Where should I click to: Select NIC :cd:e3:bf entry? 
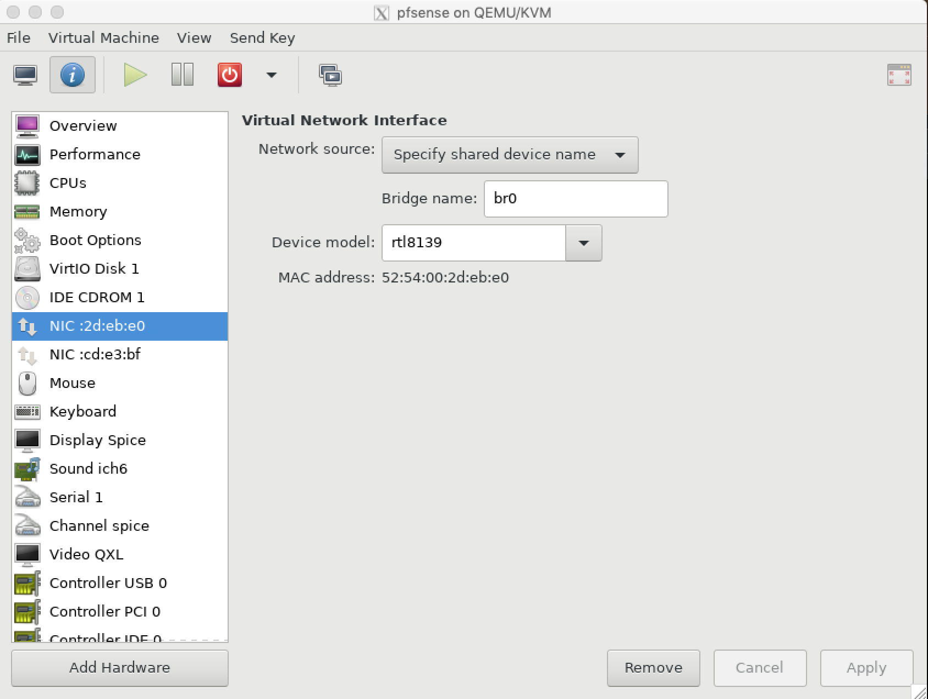click(x=120, y=354)
